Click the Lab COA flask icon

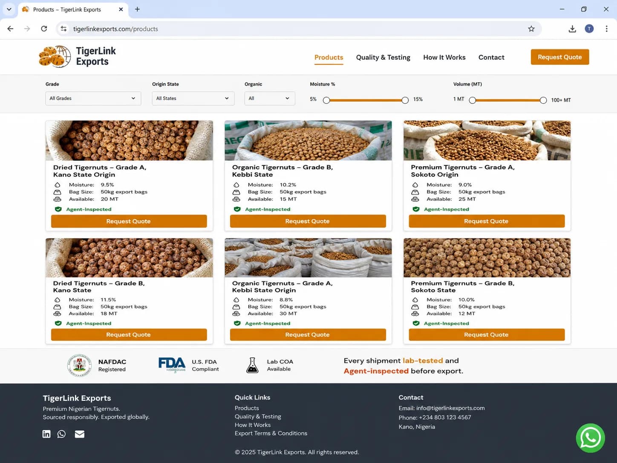[252, 365]
